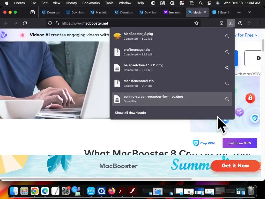List all tabs dropdown chevron
This screenshot has width=265, height=199.
(249, 12)
